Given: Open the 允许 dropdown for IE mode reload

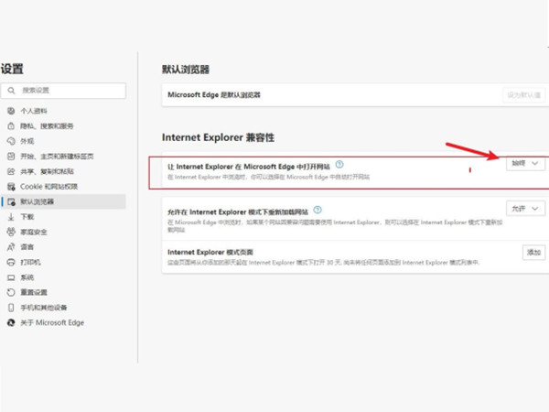Looking at the screenshot, I should 525,209.
